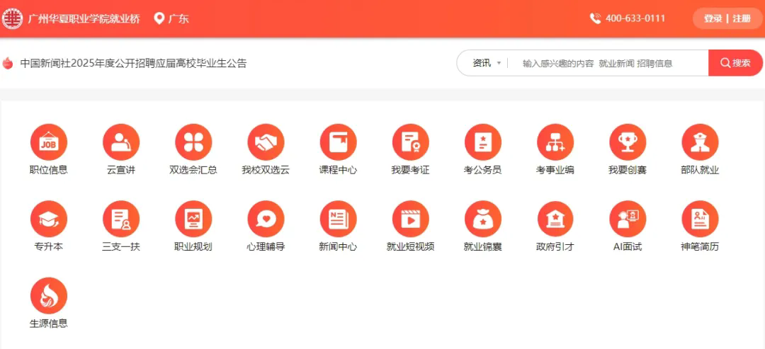Open the 三支一扶 document icon
The width and height of the screenshot is (765, 349).
coord(121,219)
